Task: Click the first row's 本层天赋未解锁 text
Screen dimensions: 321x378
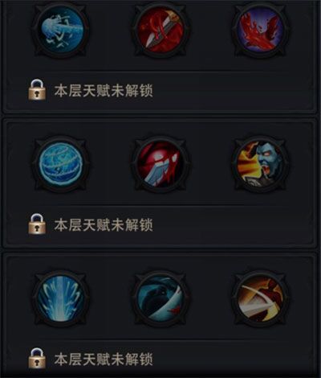Action: pyautogui.click(x=104, y=91)
